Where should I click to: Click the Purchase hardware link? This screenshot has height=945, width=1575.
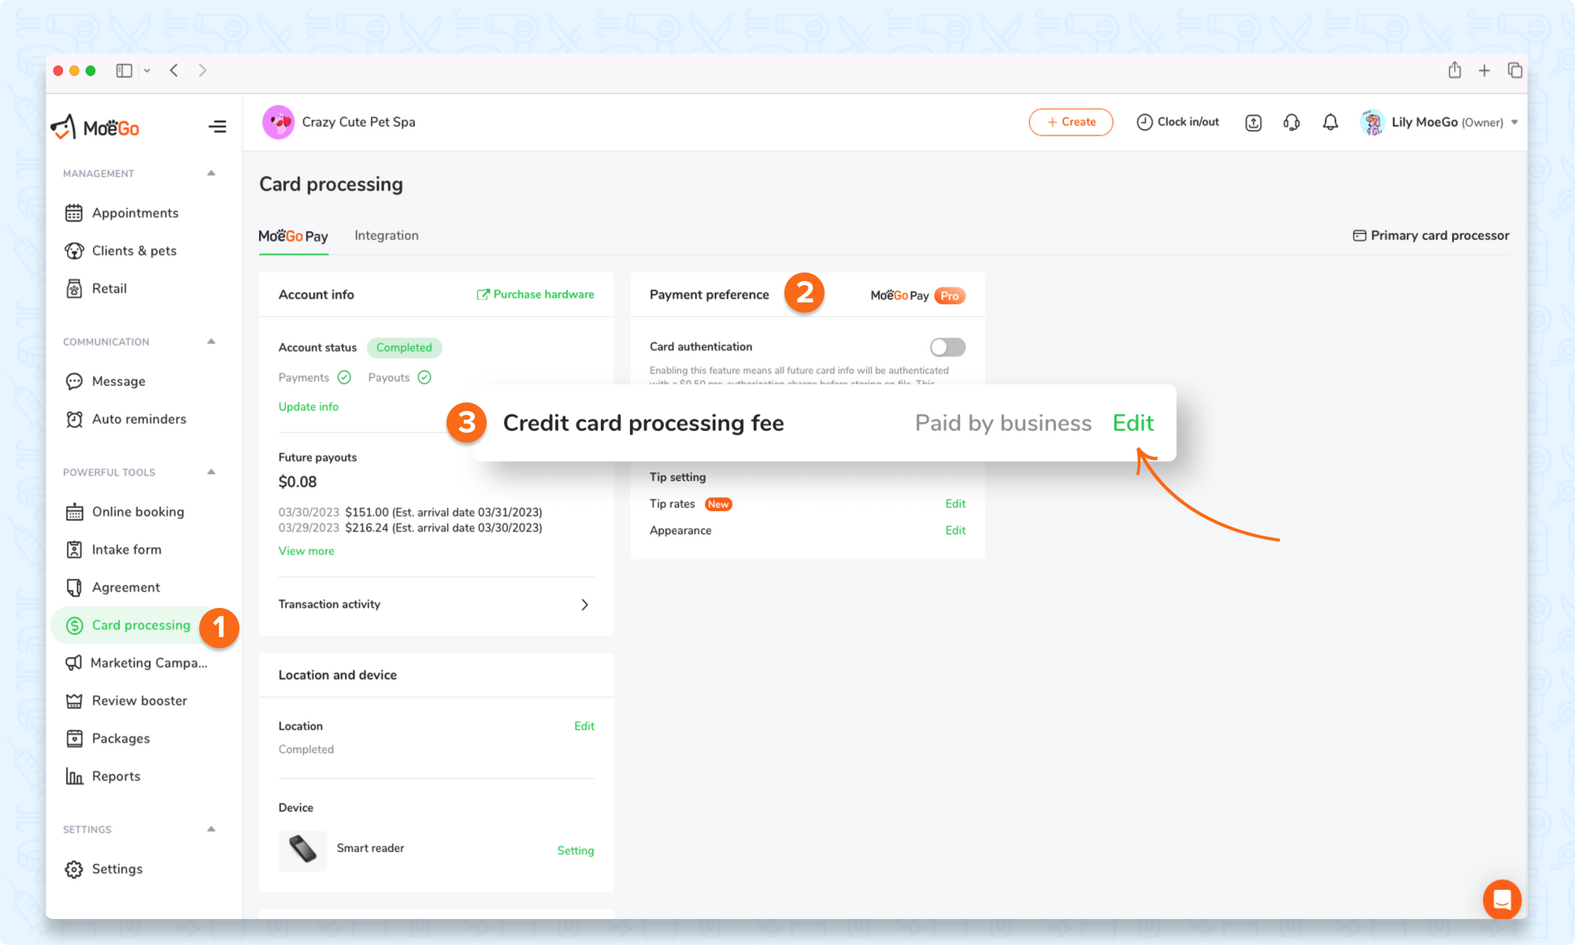click(535, 295)
